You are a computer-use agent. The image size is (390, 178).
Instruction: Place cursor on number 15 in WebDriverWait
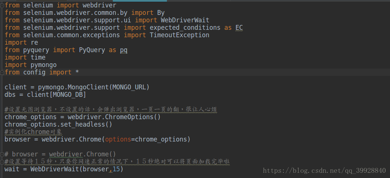(x=116, y=169)
